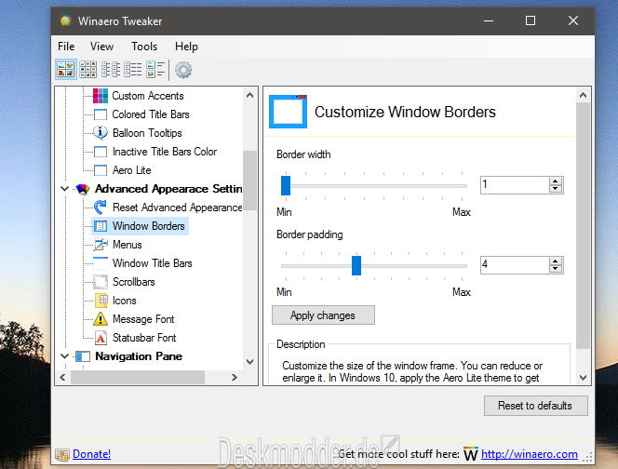The height and width of the screenshot is (469, 618).
Task: Click into the Border padding value field
Action: click(515, 265)
